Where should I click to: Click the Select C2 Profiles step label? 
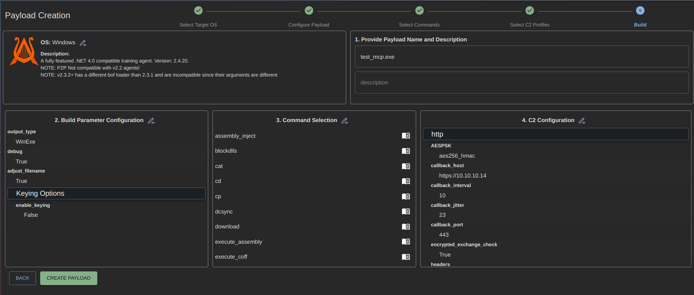(x=530, y=25)
